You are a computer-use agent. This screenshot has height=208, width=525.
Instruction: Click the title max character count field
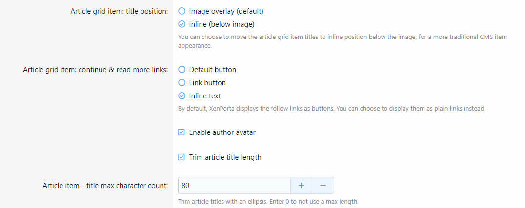click(234, 186)
